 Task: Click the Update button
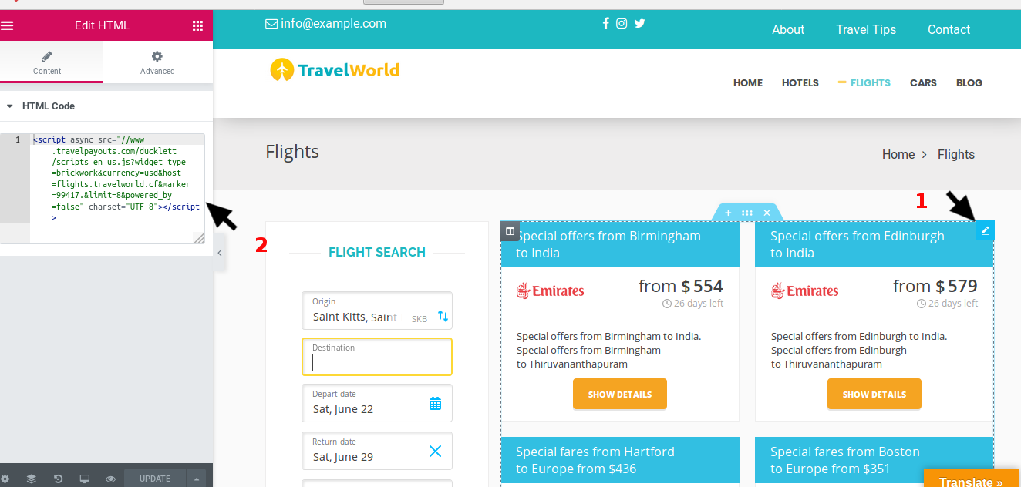[154, 479]
